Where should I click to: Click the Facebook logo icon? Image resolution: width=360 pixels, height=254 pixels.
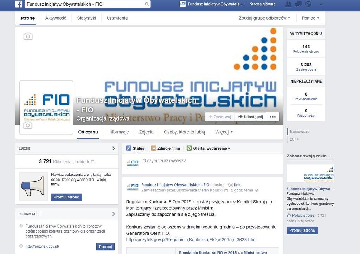19,4
